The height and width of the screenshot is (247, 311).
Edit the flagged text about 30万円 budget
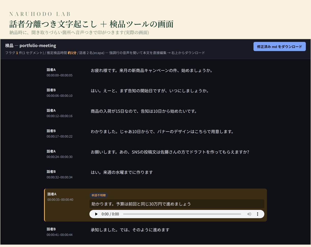[x=177, y=204]
